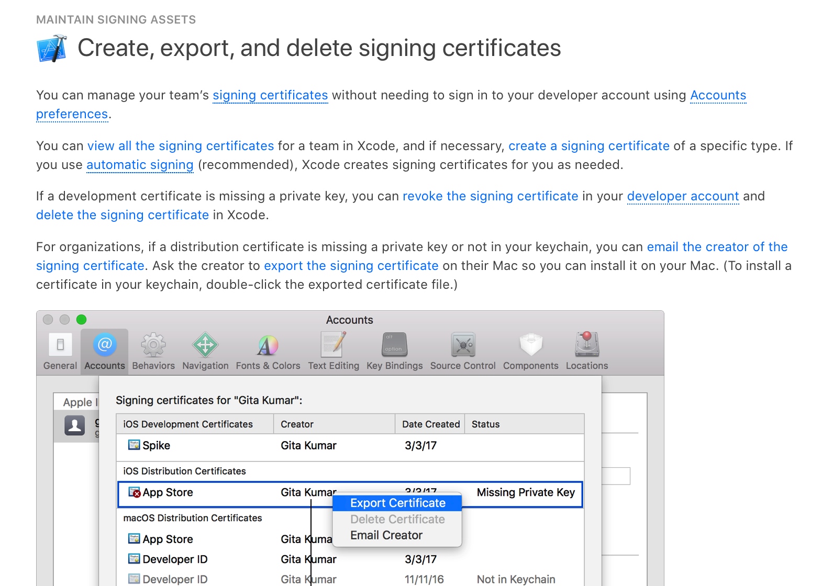
Task: Open 'revoke the signing certificate' link
Action: (490, 196)
